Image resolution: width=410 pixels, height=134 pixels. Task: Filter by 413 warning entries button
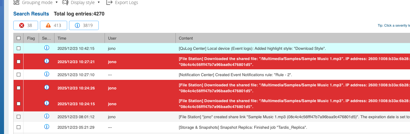(x=53, y=25)
